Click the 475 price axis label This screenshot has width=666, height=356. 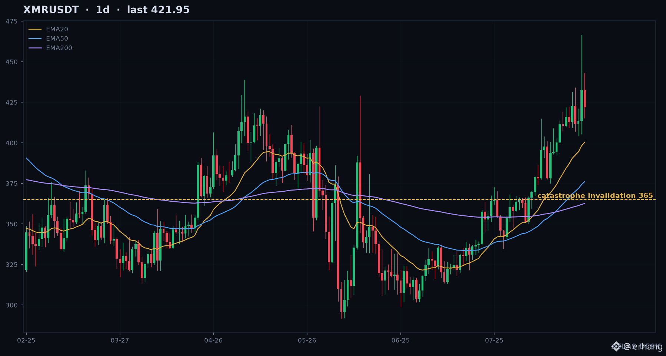click(x=11, y=21)
